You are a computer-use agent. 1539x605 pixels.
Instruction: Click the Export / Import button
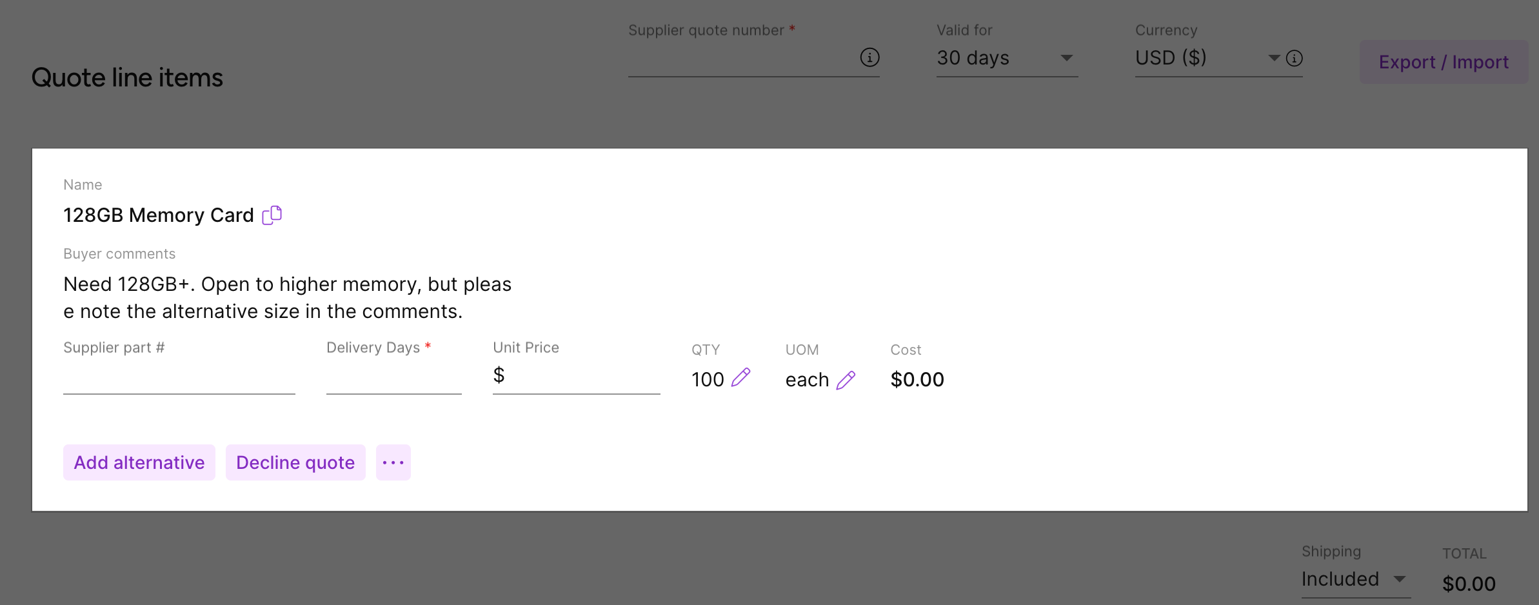[1444, 62]
